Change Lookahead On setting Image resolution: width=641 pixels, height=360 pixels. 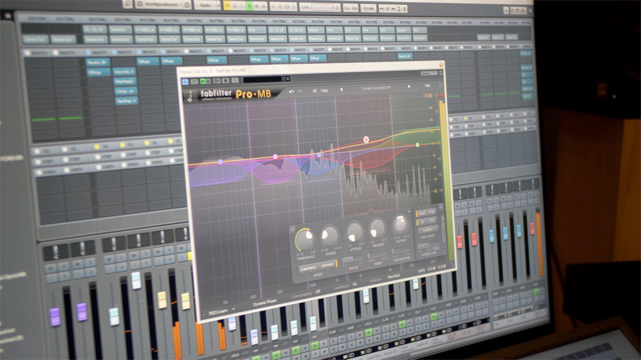click(355, 284)
